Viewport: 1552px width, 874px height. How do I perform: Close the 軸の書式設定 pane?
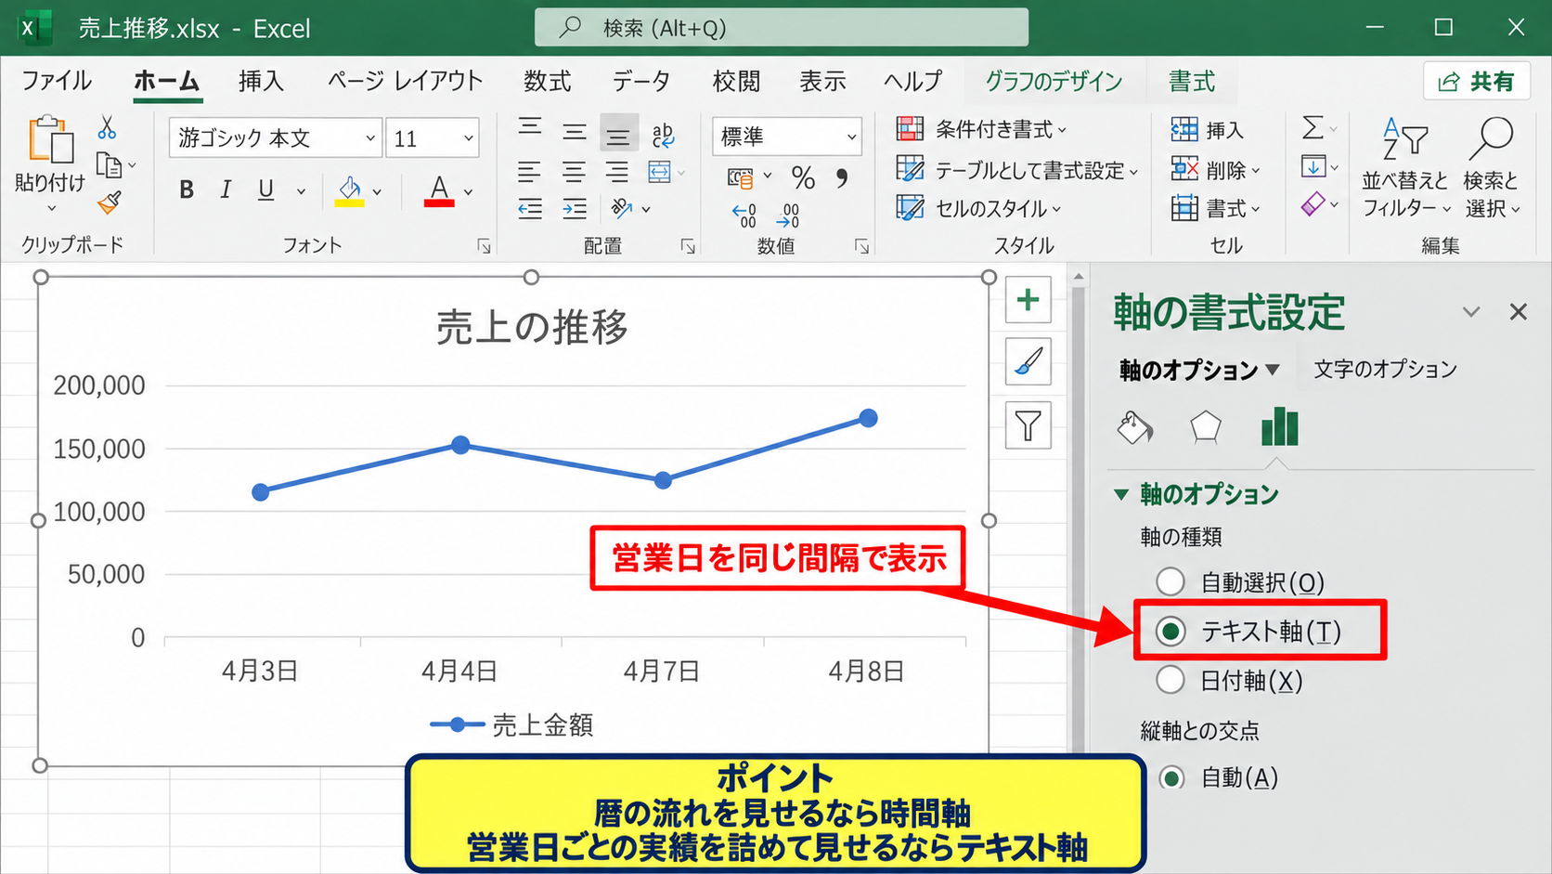point(1519,312)
